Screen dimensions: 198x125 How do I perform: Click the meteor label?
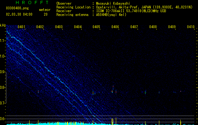click(45, 10)
